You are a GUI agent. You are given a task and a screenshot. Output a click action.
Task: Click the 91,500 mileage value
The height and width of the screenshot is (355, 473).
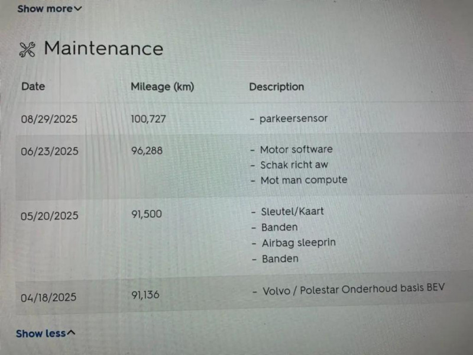[x=146, y=214]
